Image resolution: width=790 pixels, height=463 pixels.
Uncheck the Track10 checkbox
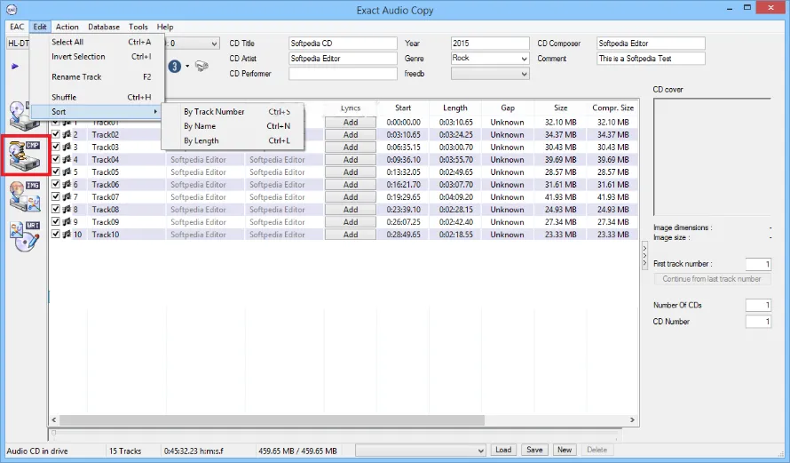click(x=55, y=234)
